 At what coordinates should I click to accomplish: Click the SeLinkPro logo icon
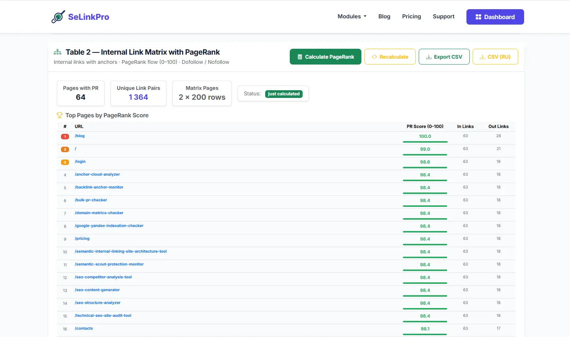coord(58,17)
